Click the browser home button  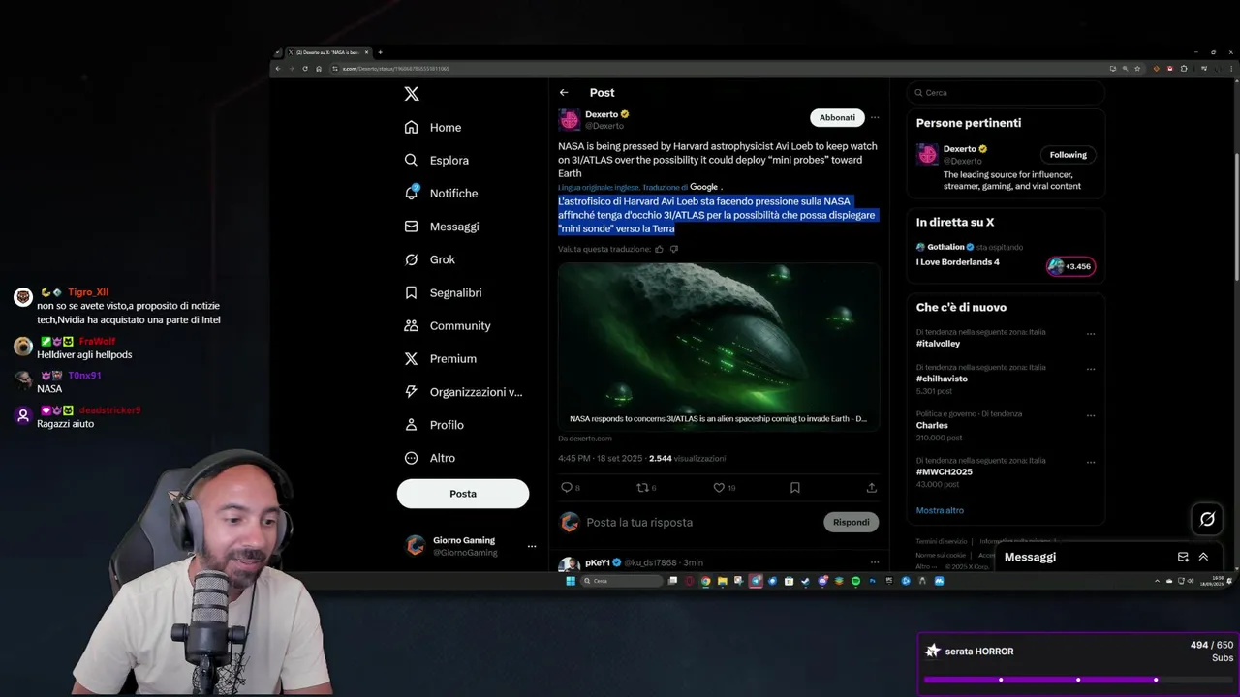tap(319, 69)
